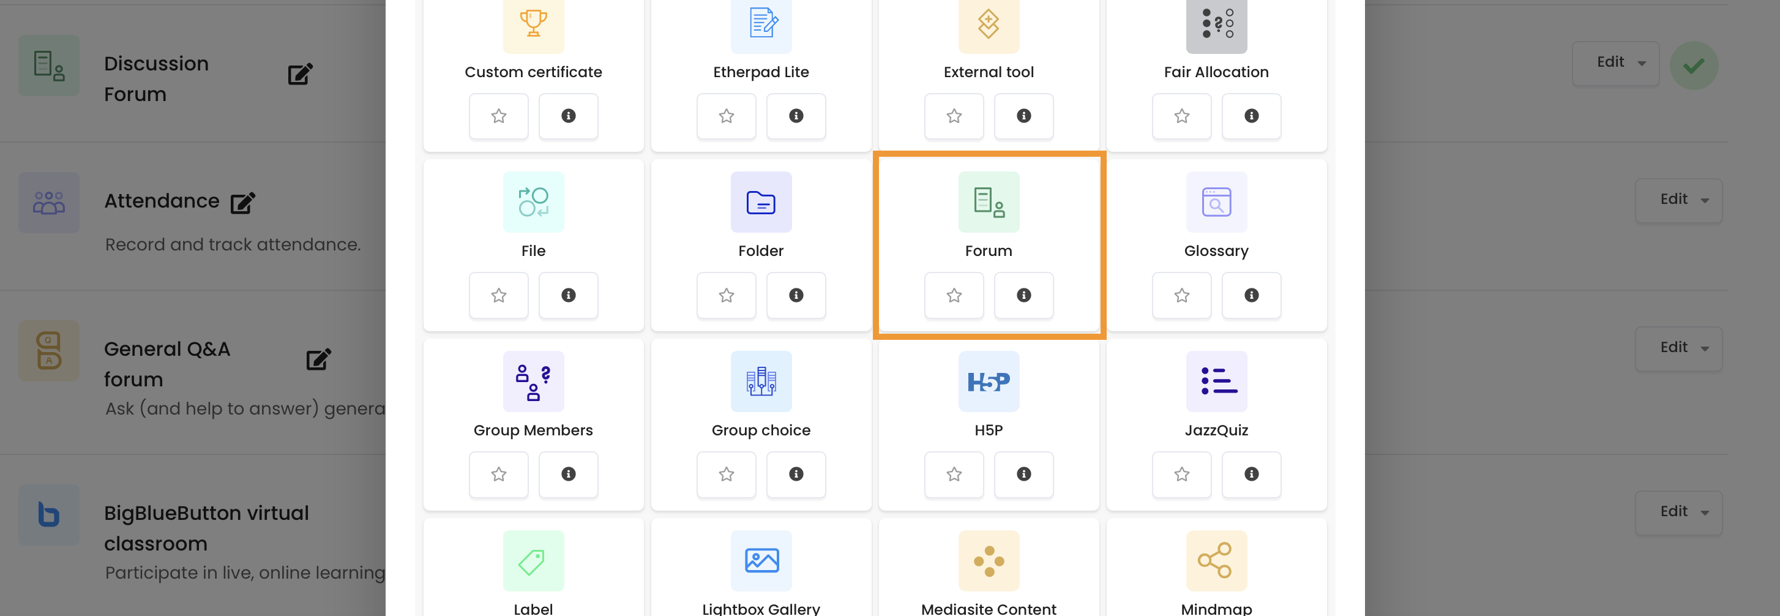Viewport: 1780px width, 616px height.
Task: Open the Attendance activity icon
Action: (x=48, y=203)
